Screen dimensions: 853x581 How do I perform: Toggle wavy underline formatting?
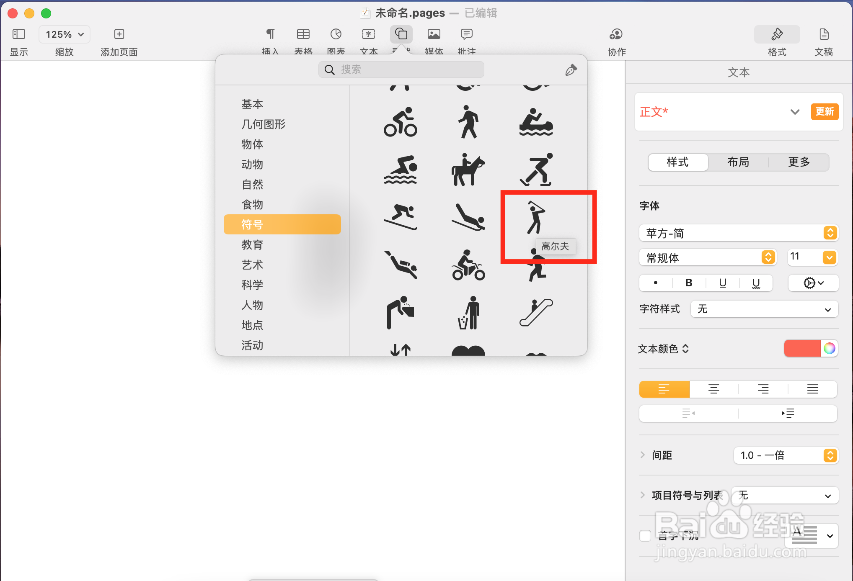tap(756, 283)
